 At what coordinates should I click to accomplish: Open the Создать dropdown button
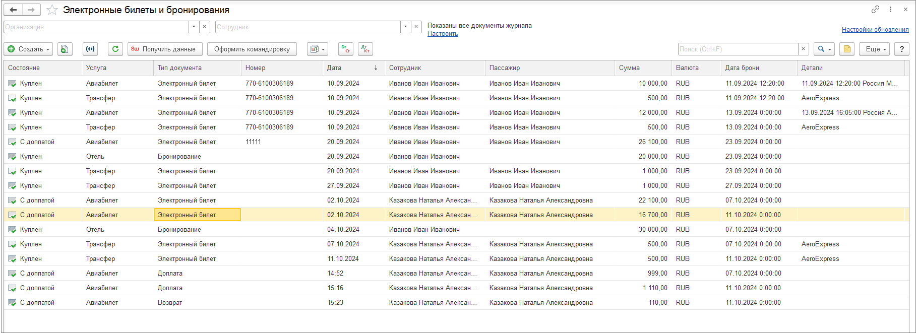click(29, 49)
